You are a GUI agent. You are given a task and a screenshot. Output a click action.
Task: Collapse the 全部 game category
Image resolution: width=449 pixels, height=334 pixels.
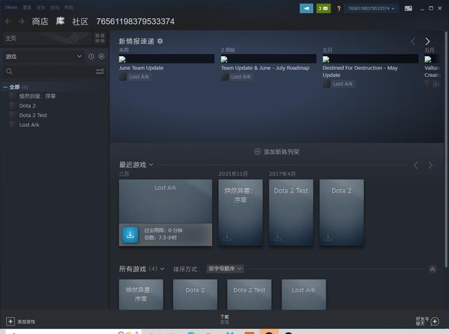point(6,87)
